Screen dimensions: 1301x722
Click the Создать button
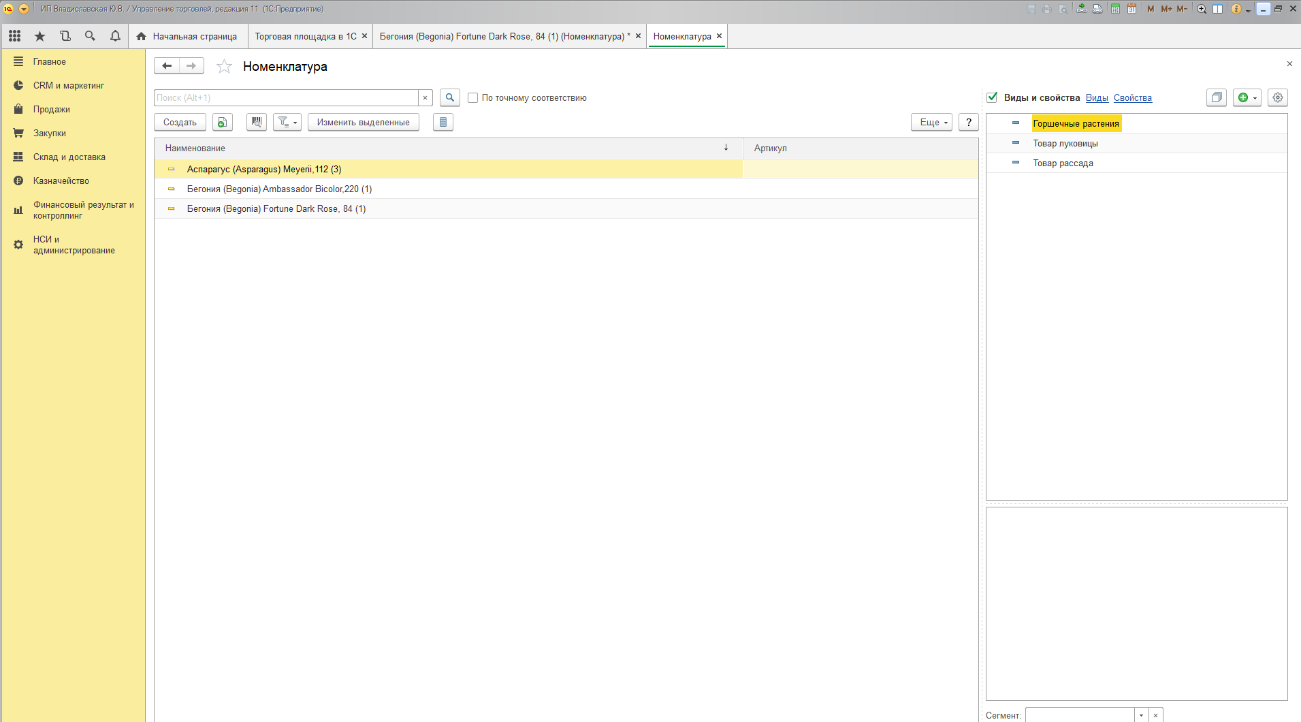click(x=180, y=122)
